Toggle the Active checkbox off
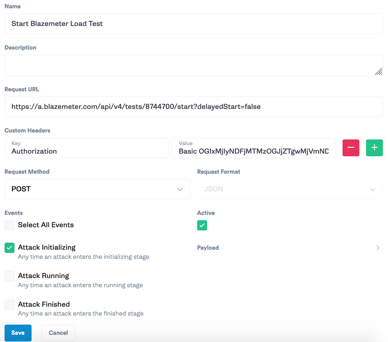This screenshot has width=388, height=342. 202,225
